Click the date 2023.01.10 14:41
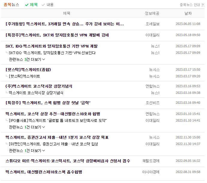 coord(188,120)
